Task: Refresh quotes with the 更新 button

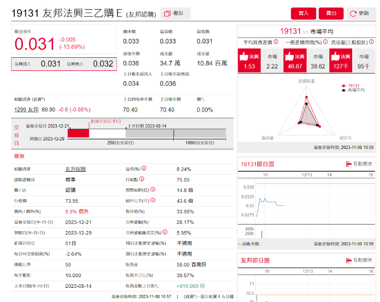Action: [x=360, y=14]
